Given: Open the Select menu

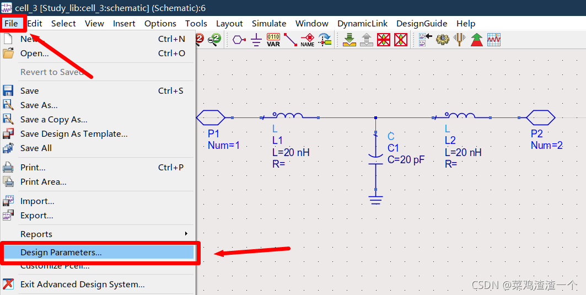Looking at the screenshot, I should (63, 24).
